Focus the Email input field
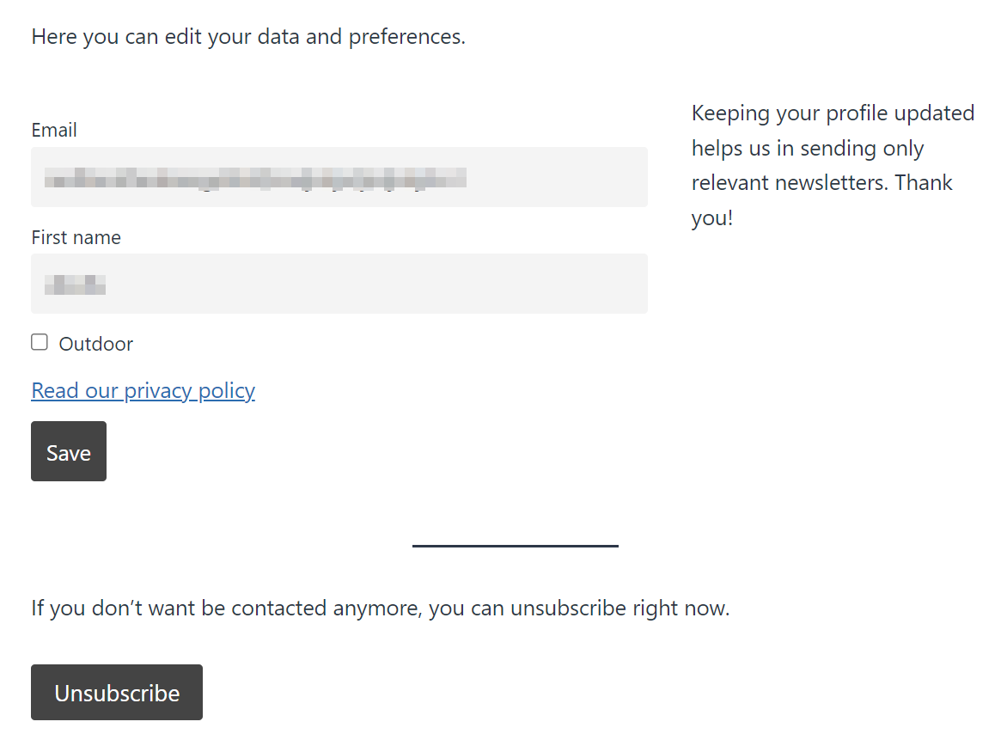 click(x=339, y=177)
